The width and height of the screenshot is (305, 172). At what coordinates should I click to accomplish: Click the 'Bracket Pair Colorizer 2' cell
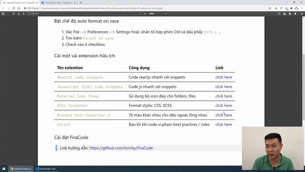click(83, 115)
